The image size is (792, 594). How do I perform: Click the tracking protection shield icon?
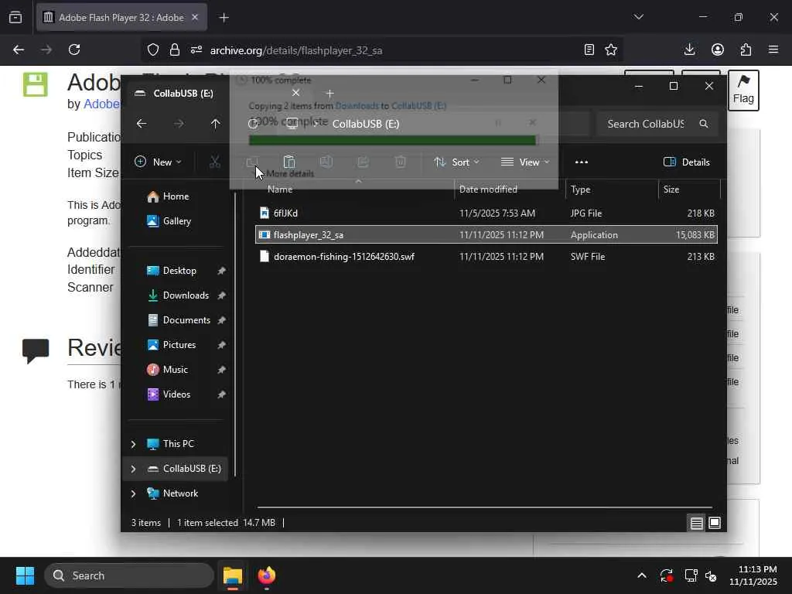(x=153, y=49)
